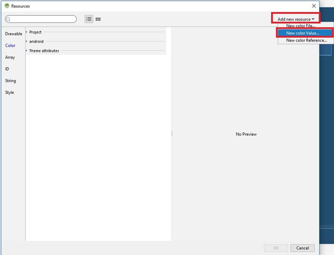This screenshot has height=255, width=334.
Task: Click the No Preview text
Action: pyautogui.click(x=246, y=134)
